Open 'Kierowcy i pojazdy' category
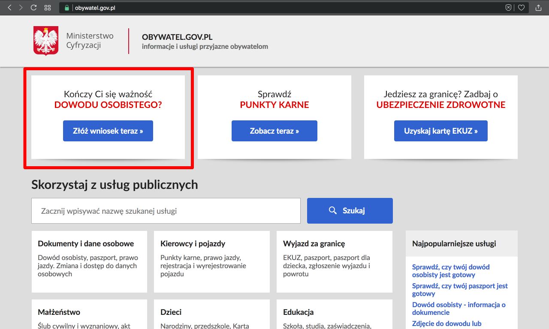549x329 pixels. (x=212, y=262)
